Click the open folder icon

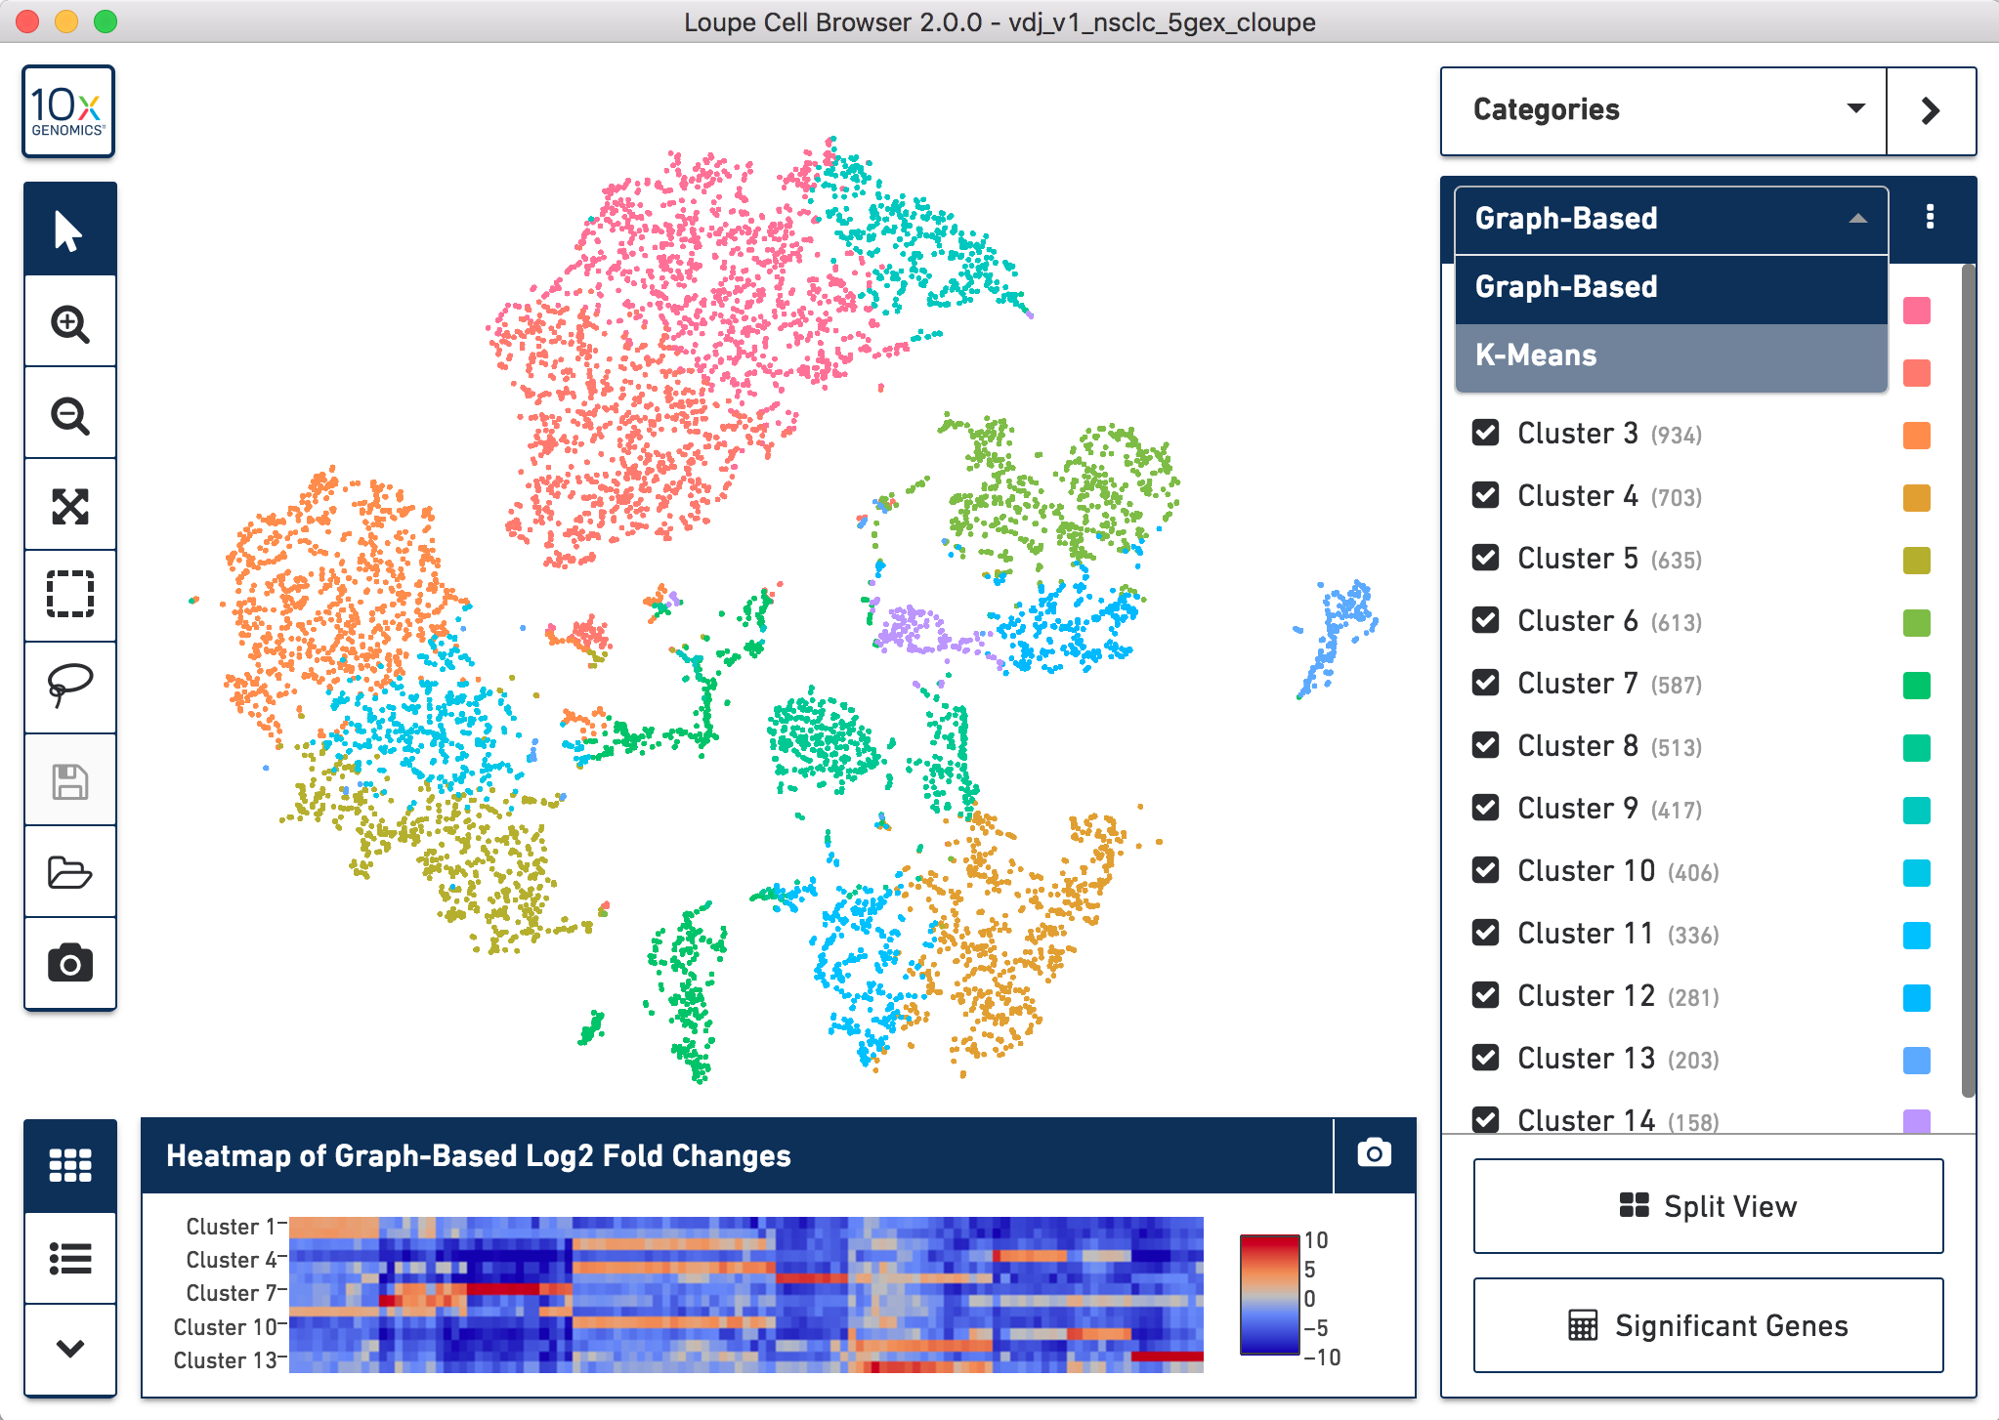coord(69,872)
